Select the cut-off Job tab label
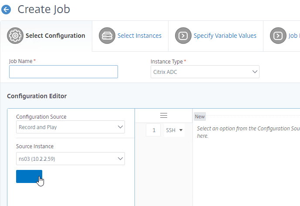Viewport: 300px width, 206px height. [293, 36]
